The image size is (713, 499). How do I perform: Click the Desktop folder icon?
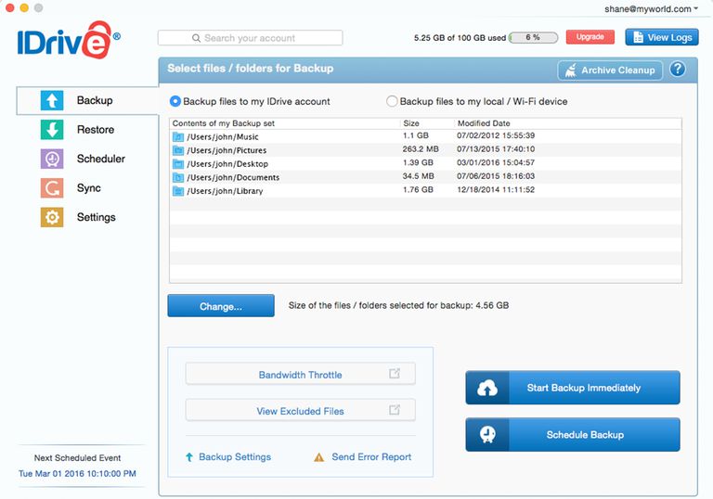[178, 164]
